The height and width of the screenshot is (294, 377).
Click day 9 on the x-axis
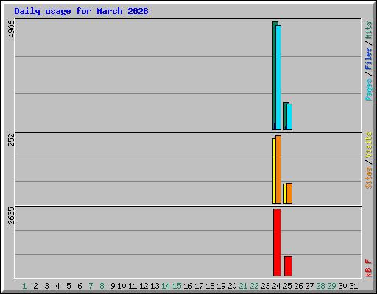coord(113,286)
